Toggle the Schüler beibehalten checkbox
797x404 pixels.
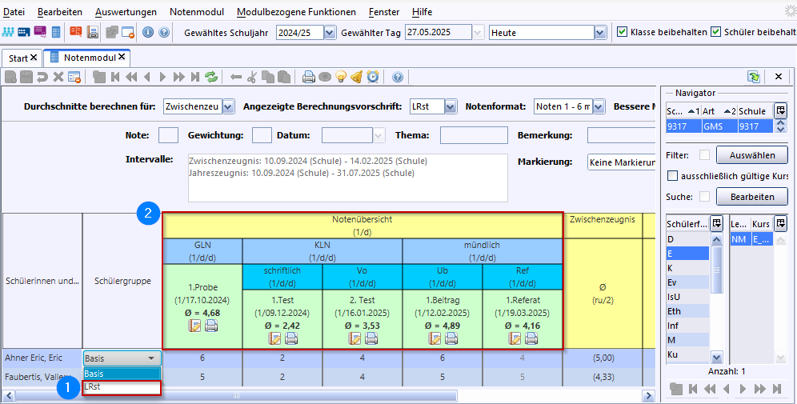715,32
